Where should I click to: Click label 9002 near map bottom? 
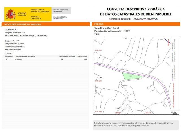(x=118, y=109)
